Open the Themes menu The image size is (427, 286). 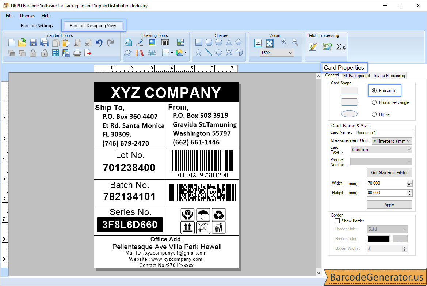click(x=27, y=15)
